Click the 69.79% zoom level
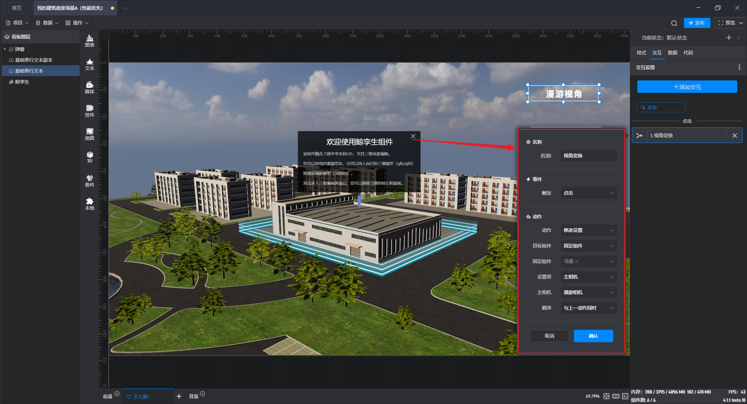The image size is (747, 404). tap(592, 396)
